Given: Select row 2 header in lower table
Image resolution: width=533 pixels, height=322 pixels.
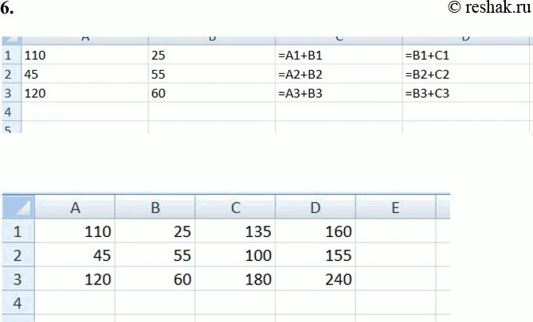Looking at the screenshot, I should pyautogui.click(x=18, y=254).
